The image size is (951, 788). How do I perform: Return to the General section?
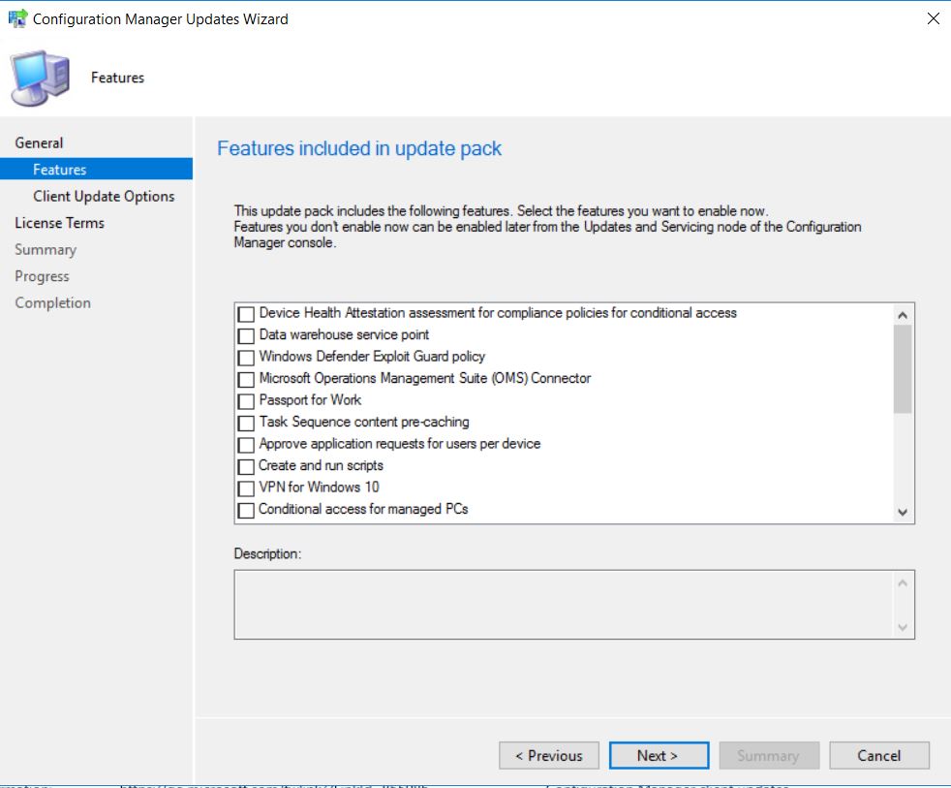pyautogui.click(x=40, y=142)
